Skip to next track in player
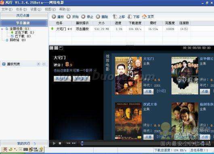 (74, 143)
